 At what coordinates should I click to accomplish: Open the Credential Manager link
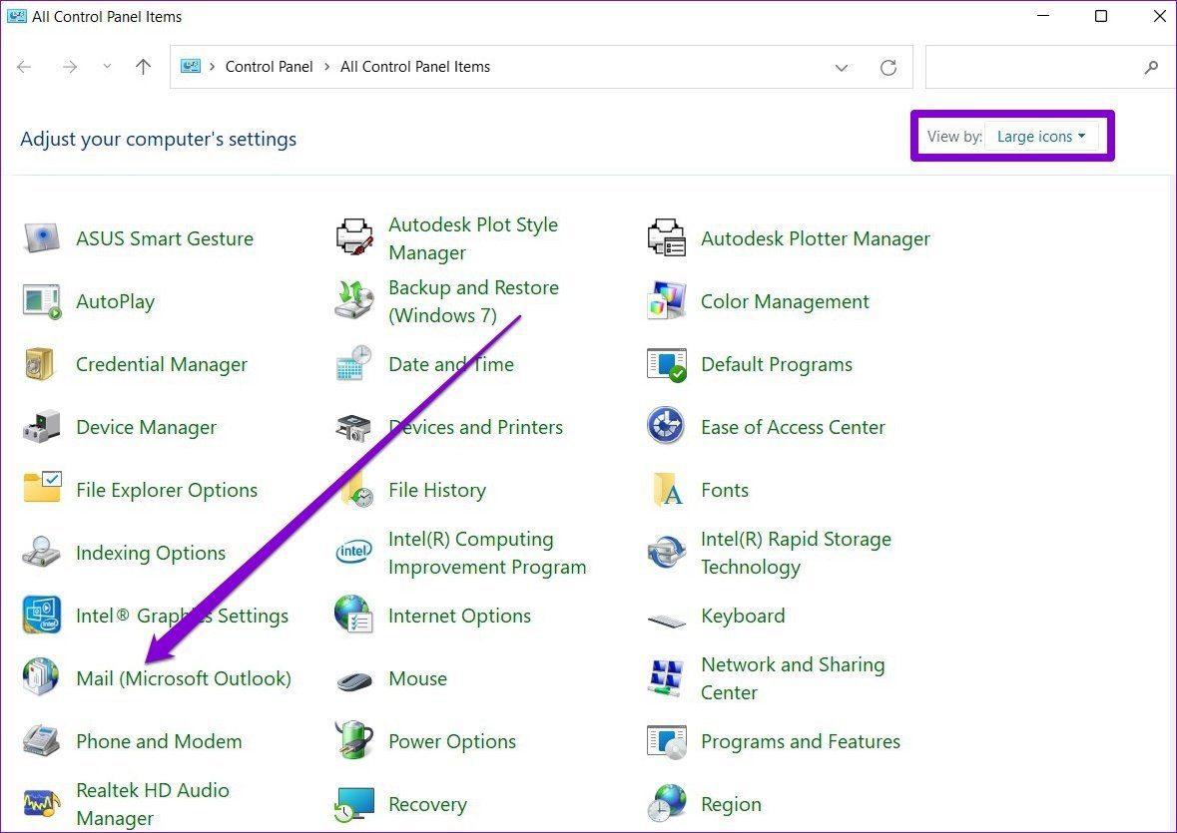[x=162, y=364]
